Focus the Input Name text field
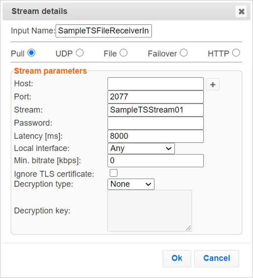Screen dimensions: 253x278 [x=104, y=31]
